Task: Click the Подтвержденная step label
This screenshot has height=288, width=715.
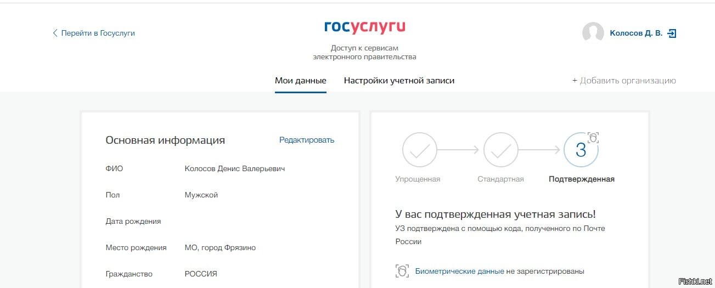Action: [x=582, y=179]
